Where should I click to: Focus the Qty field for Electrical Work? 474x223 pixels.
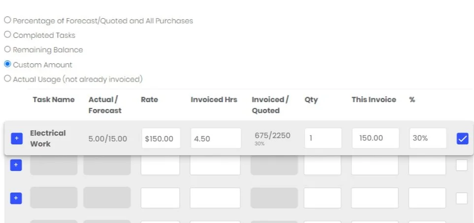(323, 138)
